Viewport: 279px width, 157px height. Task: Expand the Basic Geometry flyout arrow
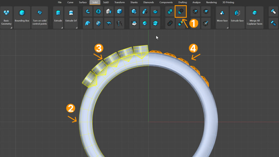11,28
